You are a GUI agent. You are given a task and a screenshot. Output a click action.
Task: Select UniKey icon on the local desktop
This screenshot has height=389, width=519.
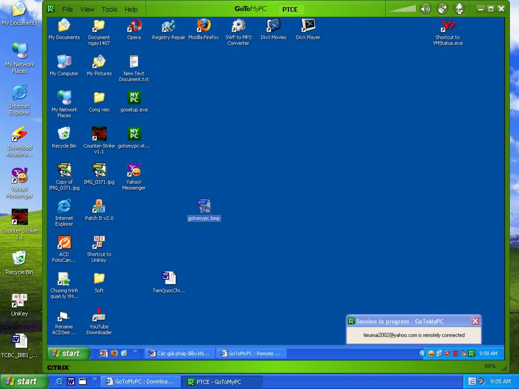tap(20, 305)
